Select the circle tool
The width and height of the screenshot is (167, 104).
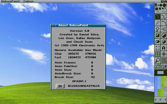coord(164,35)
